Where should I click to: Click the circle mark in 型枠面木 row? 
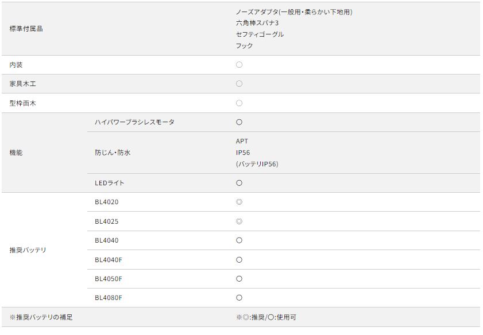coord(239,103)
